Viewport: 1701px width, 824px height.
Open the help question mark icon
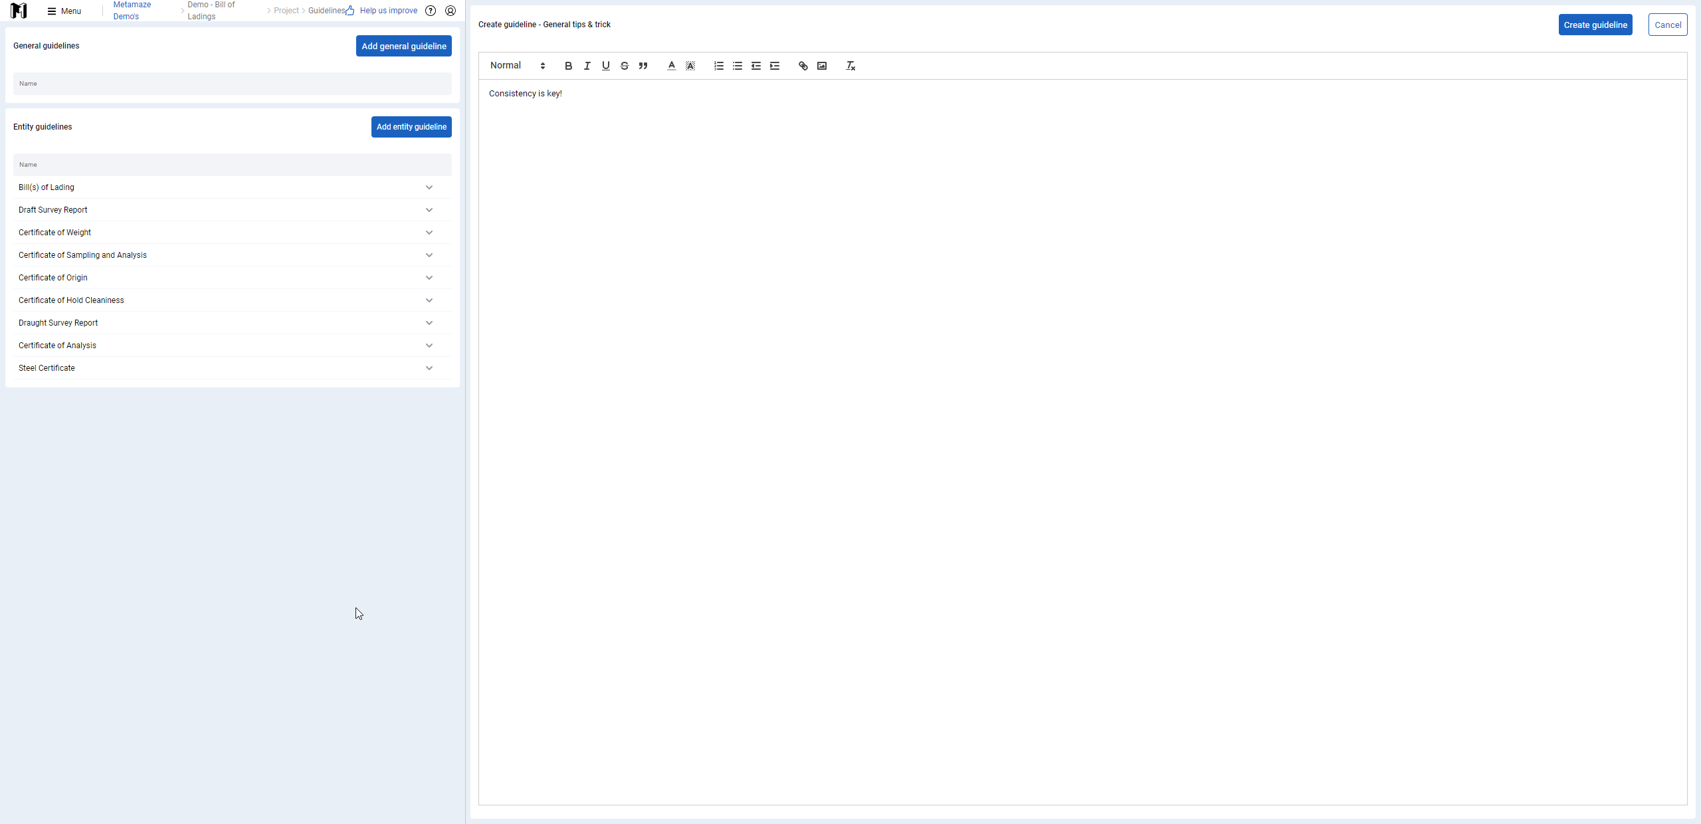(x=431, y=11)
